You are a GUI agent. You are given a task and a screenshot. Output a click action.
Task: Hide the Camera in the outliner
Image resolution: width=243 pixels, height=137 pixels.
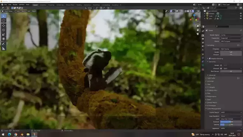tap(241, 14)
